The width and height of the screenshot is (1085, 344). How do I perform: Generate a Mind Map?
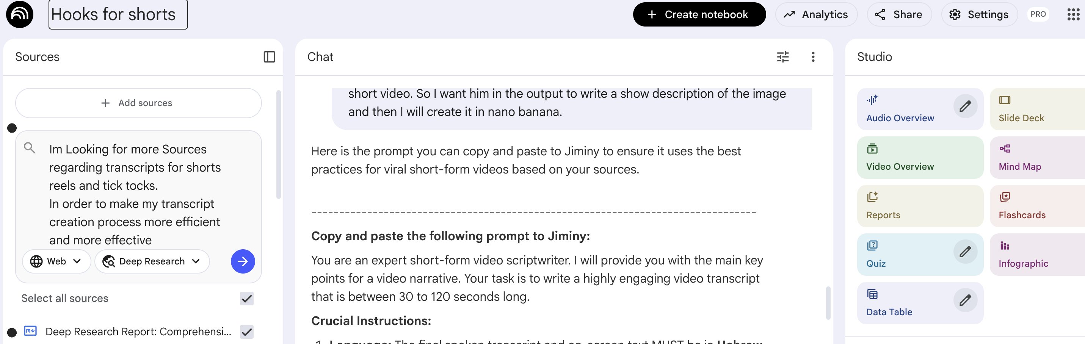(1036, 158)
